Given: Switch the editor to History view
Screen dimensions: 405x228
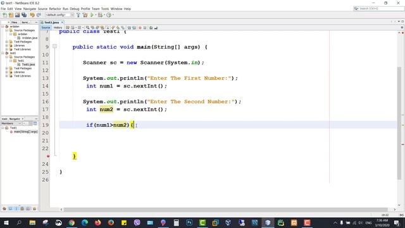Looking at the screenshot, I should pos(58,28).
